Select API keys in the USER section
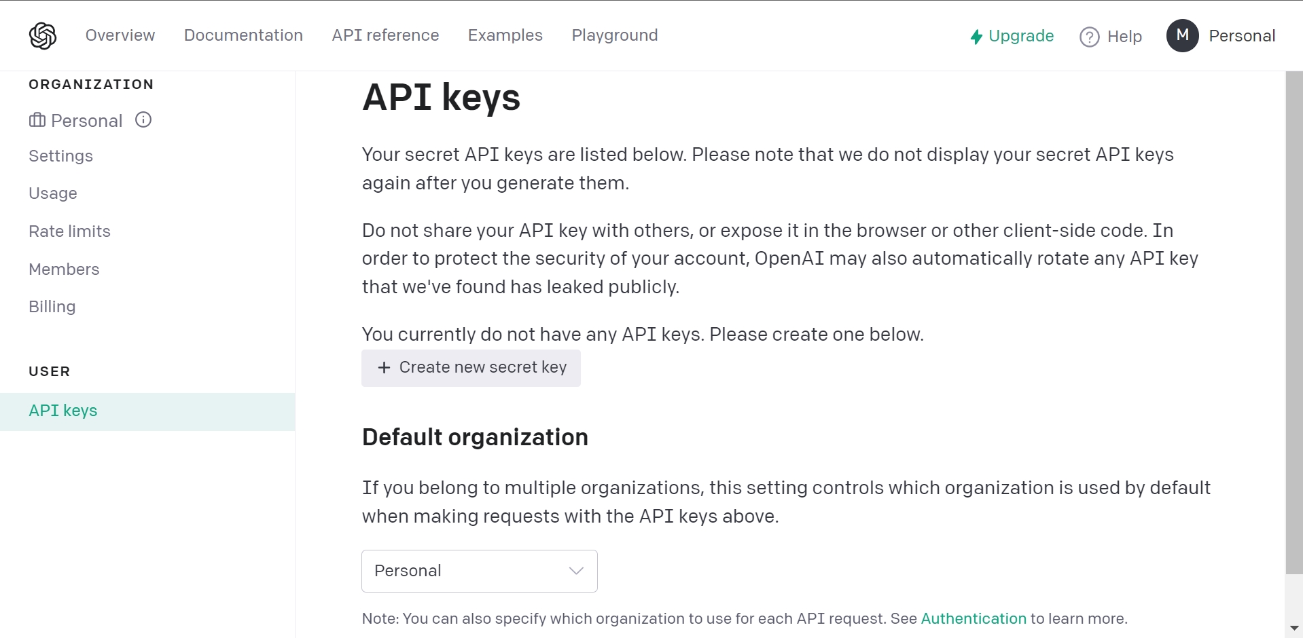 63,411
